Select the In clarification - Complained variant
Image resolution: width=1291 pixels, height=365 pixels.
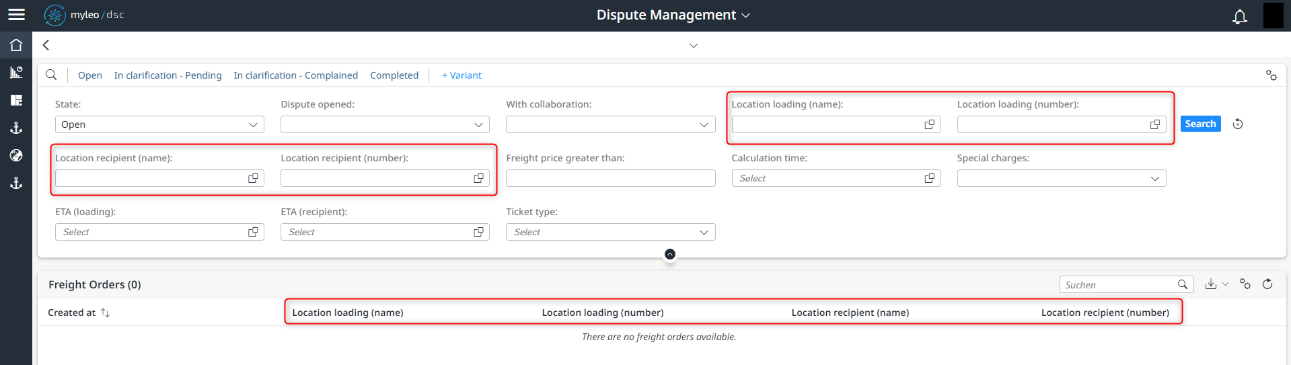(295, 75)
